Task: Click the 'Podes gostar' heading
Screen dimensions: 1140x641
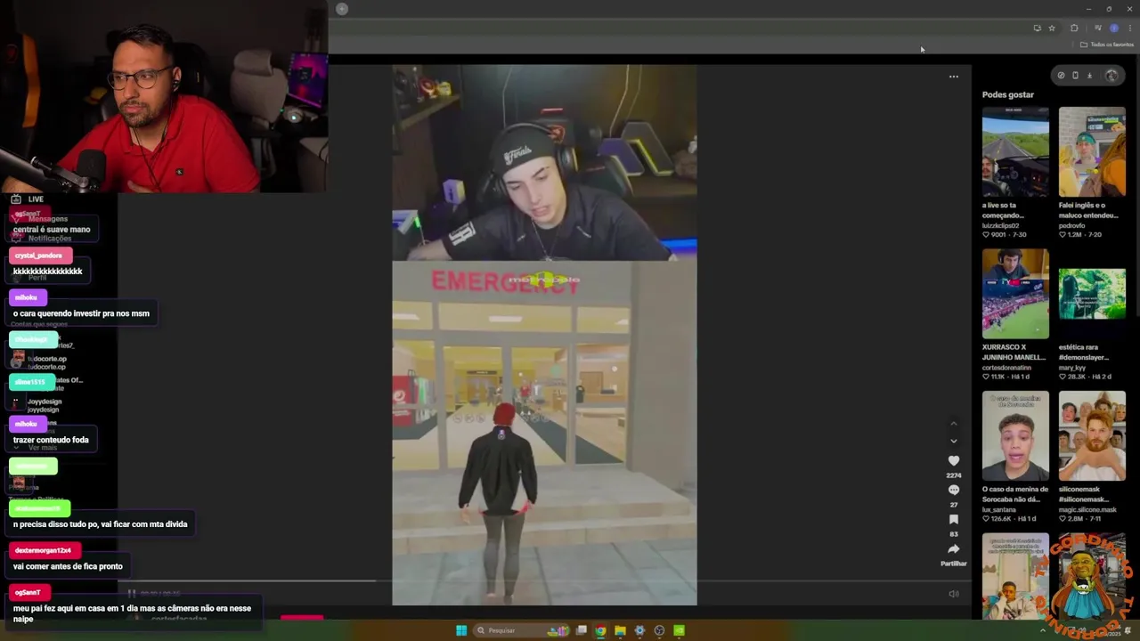Action: coord(1008,94)
